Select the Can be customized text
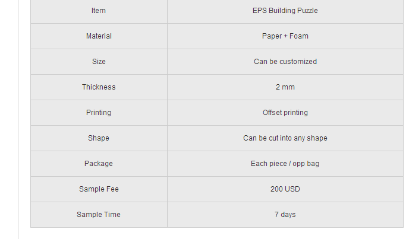 coord(285,62)
